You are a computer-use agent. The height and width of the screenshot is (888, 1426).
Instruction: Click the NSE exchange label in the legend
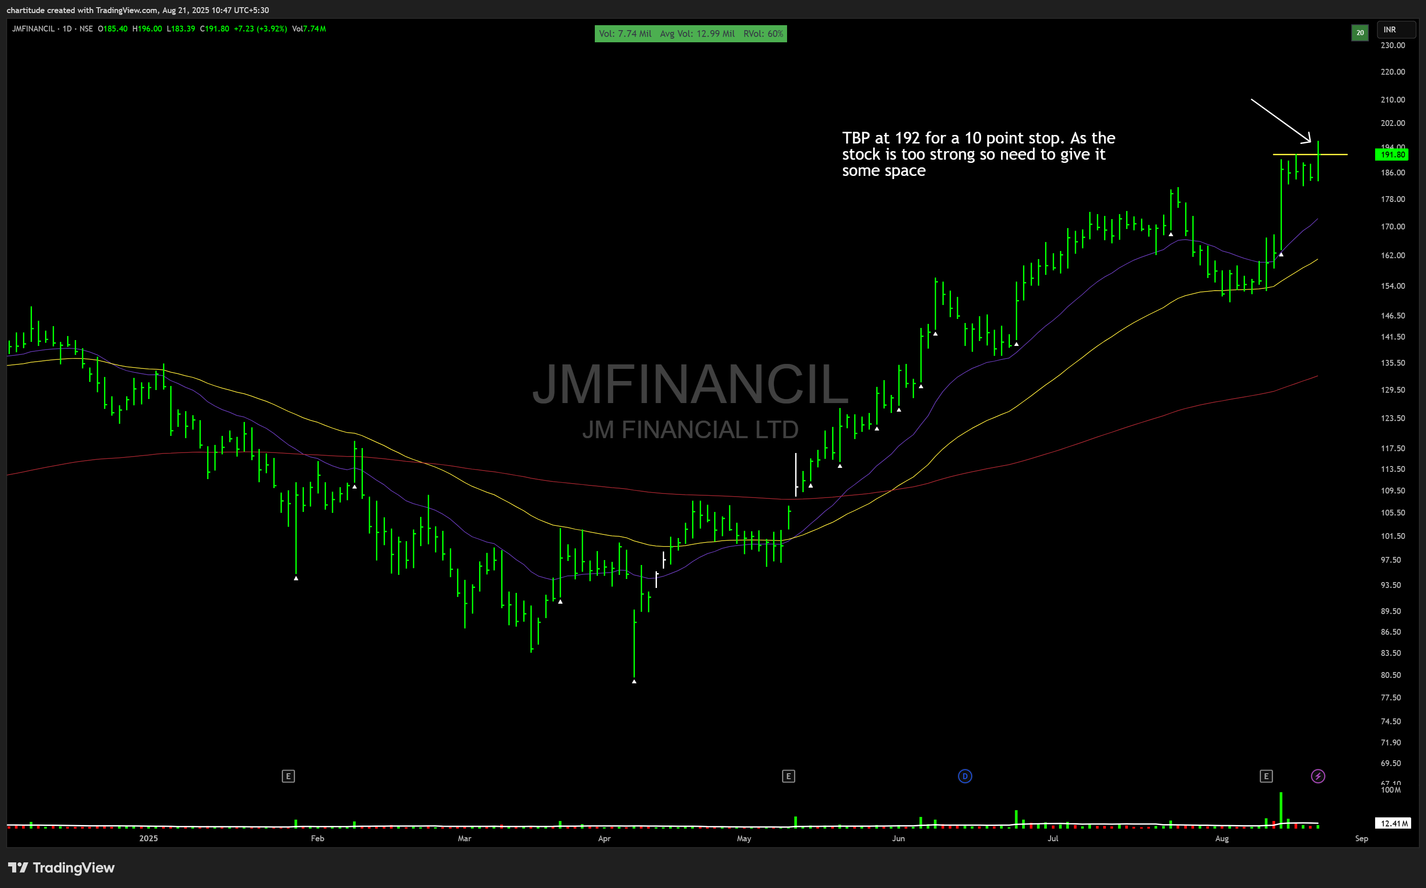(x=86, y=28)
